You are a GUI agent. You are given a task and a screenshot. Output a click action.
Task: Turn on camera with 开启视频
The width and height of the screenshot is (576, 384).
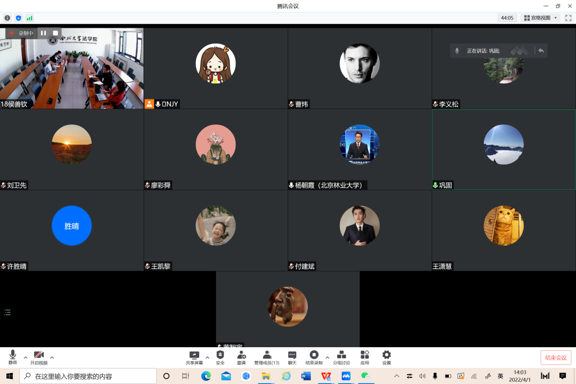click(x=39, y=357)
